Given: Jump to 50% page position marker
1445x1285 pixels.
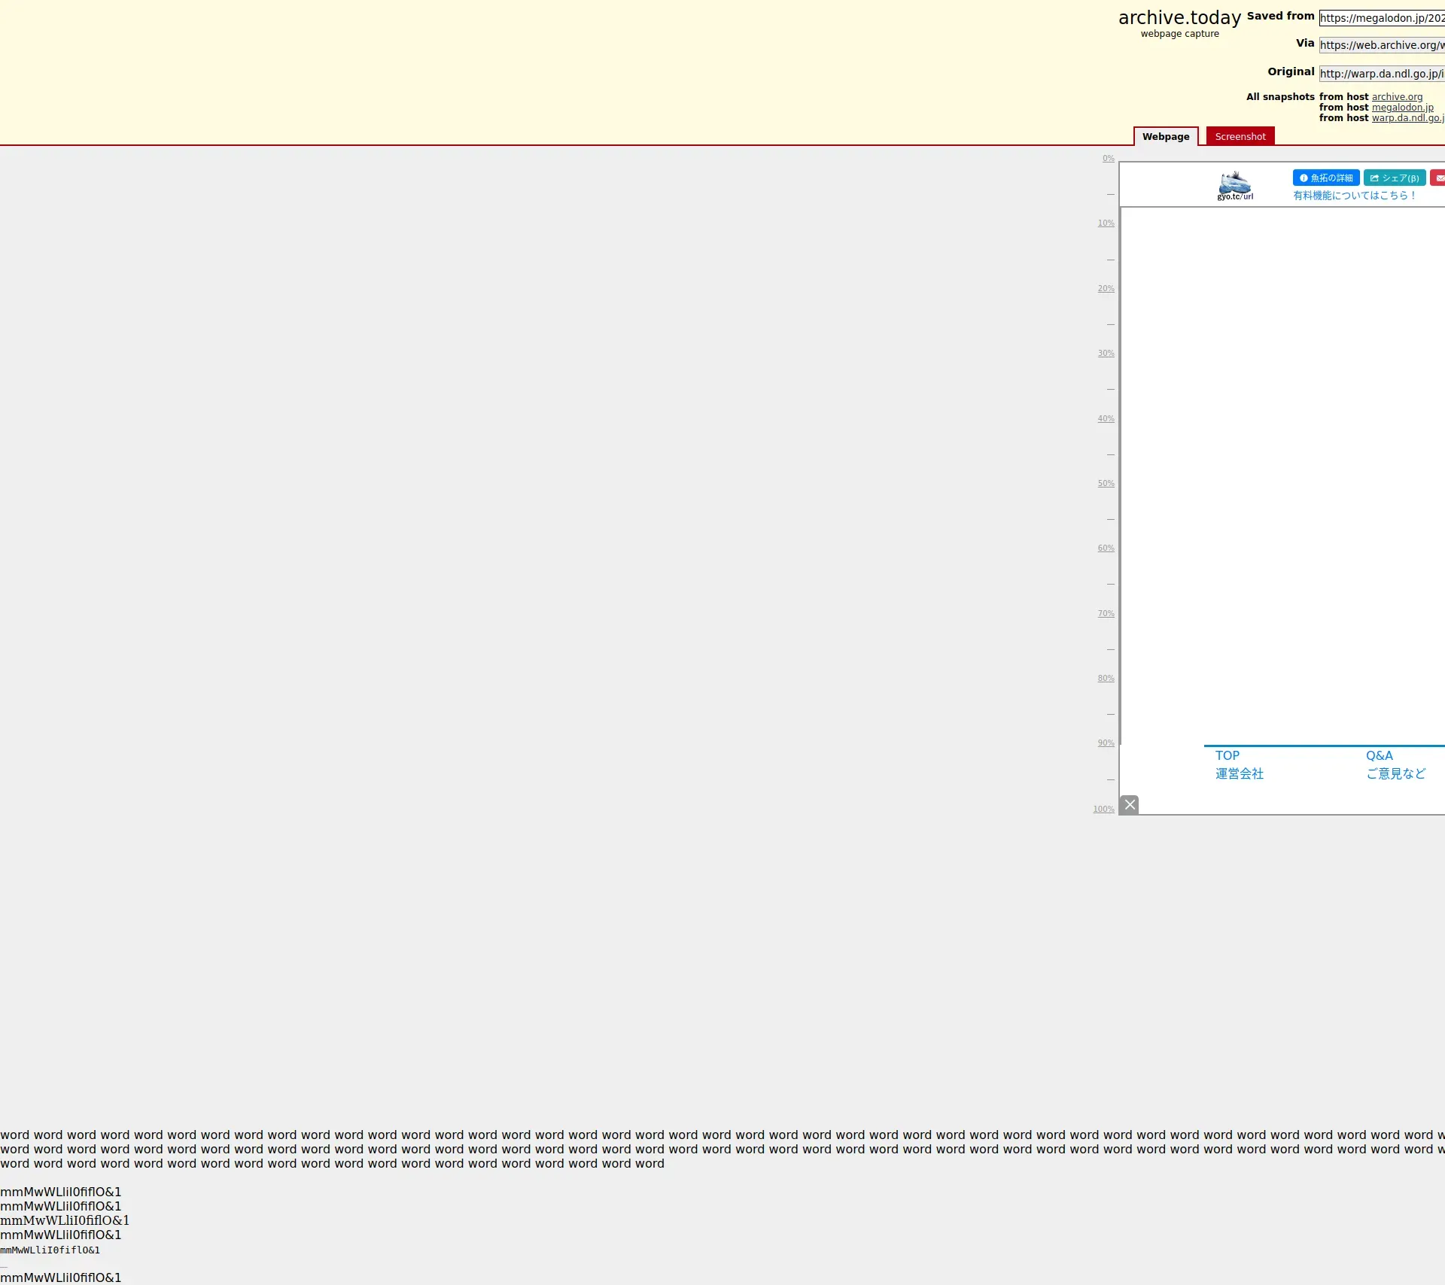Looking at the screenshot, I should coord(1106,484).
